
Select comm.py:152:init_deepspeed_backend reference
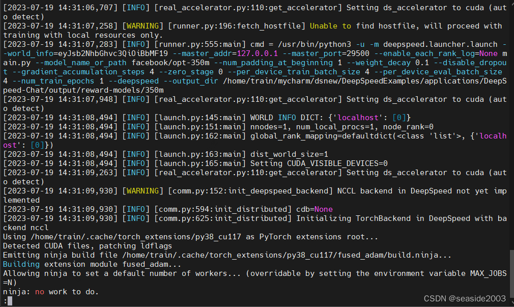click(x=250, y=191)
